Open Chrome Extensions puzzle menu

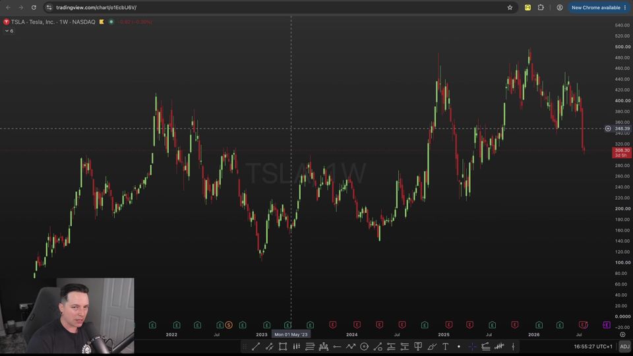(541, 7)
